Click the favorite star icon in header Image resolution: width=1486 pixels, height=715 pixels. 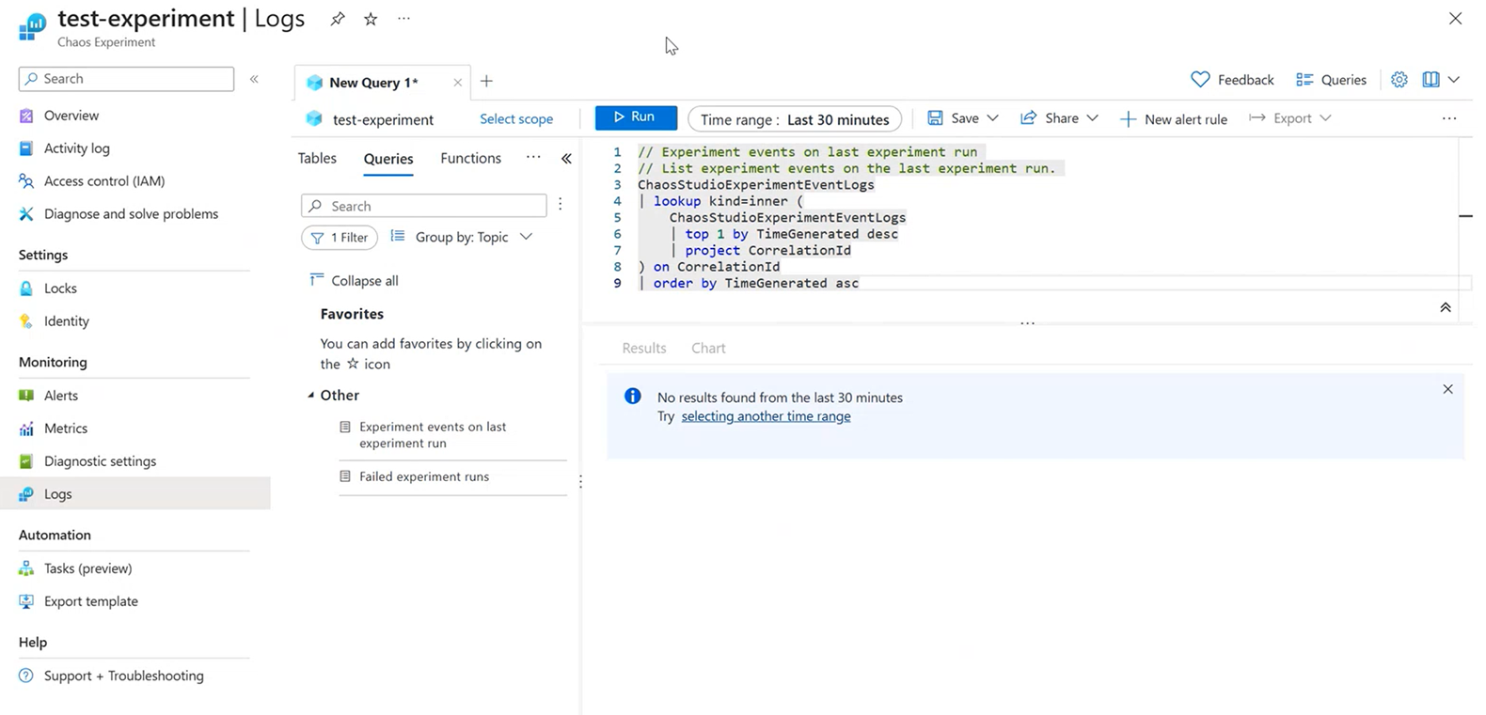(x=371, y=19)
